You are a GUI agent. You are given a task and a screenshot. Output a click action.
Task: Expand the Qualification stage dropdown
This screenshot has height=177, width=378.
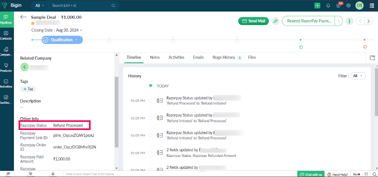click(76, 40)
